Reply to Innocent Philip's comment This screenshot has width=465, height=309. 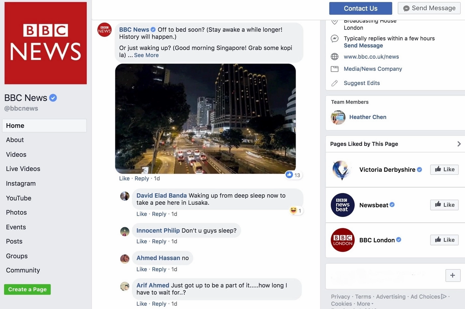coord(159,241)
